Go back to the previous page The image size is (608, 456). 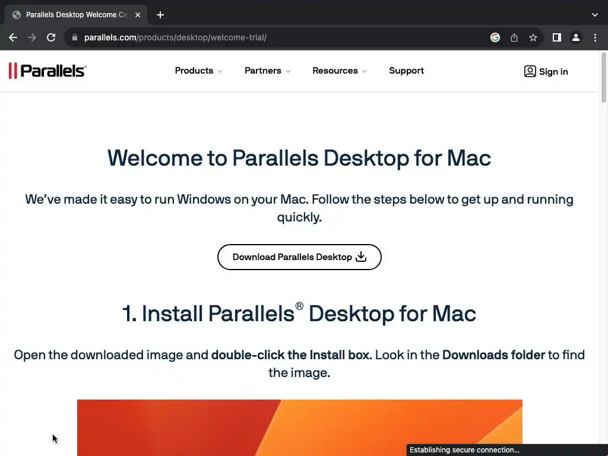tap(13, 37)
